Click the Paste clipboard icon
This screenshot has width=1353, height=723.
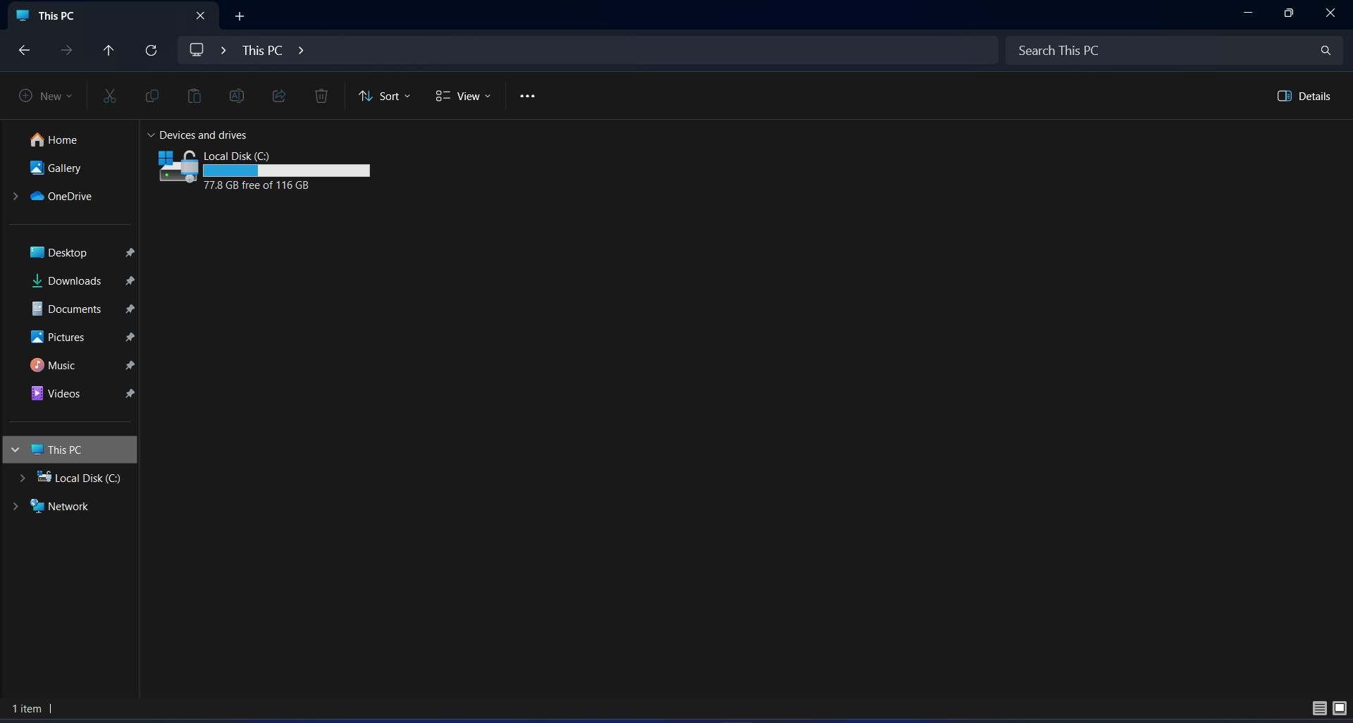click(194, 96)
